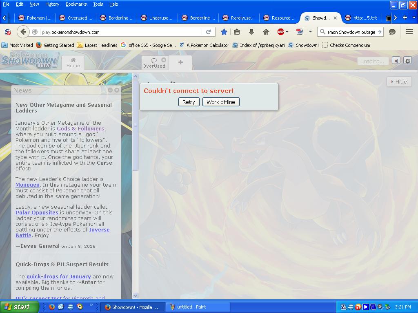Switch to the Rarelyused browser tab
Screen dimensions: 418x313
click(239, 18)
